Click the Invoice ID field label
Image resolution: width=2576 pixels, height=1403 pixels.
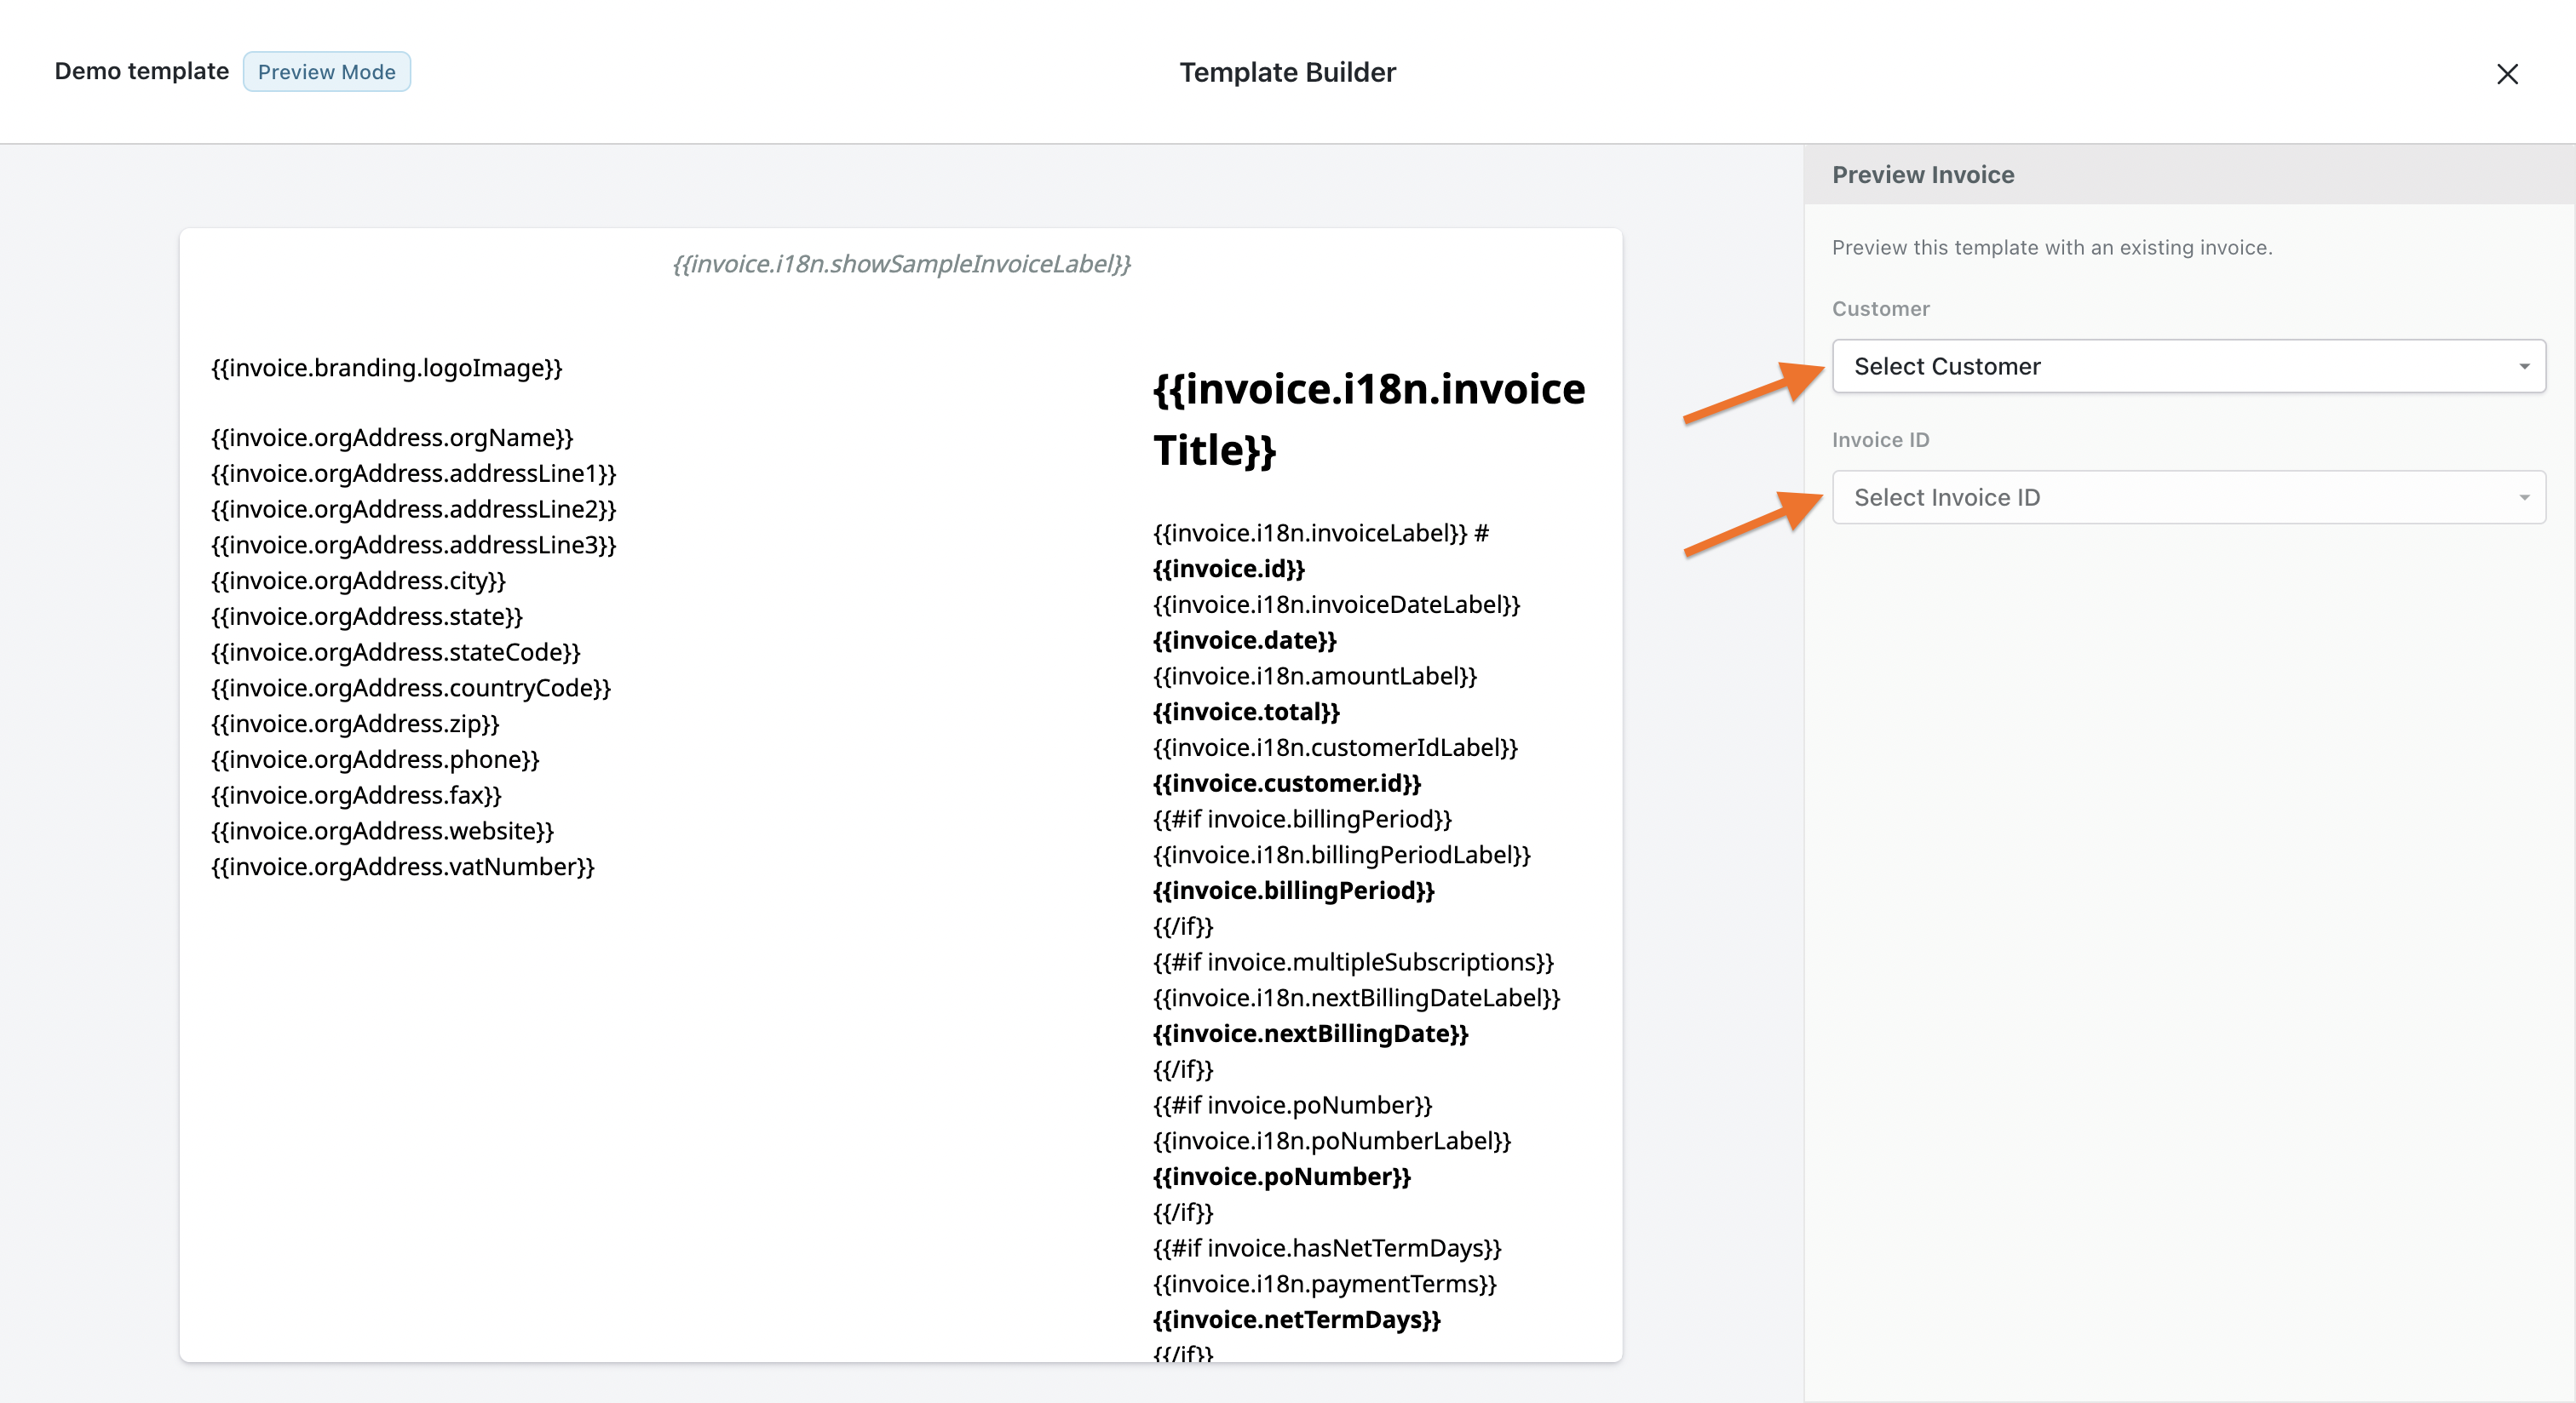pyautogui.click(x=1880, y=439)
